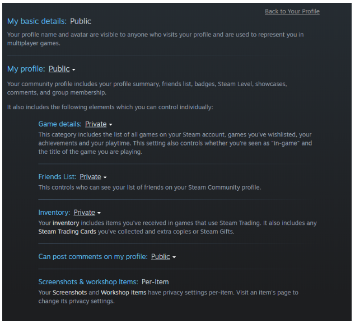
Task: Click the Inventory heading label
Action: (x=54, y=213)
